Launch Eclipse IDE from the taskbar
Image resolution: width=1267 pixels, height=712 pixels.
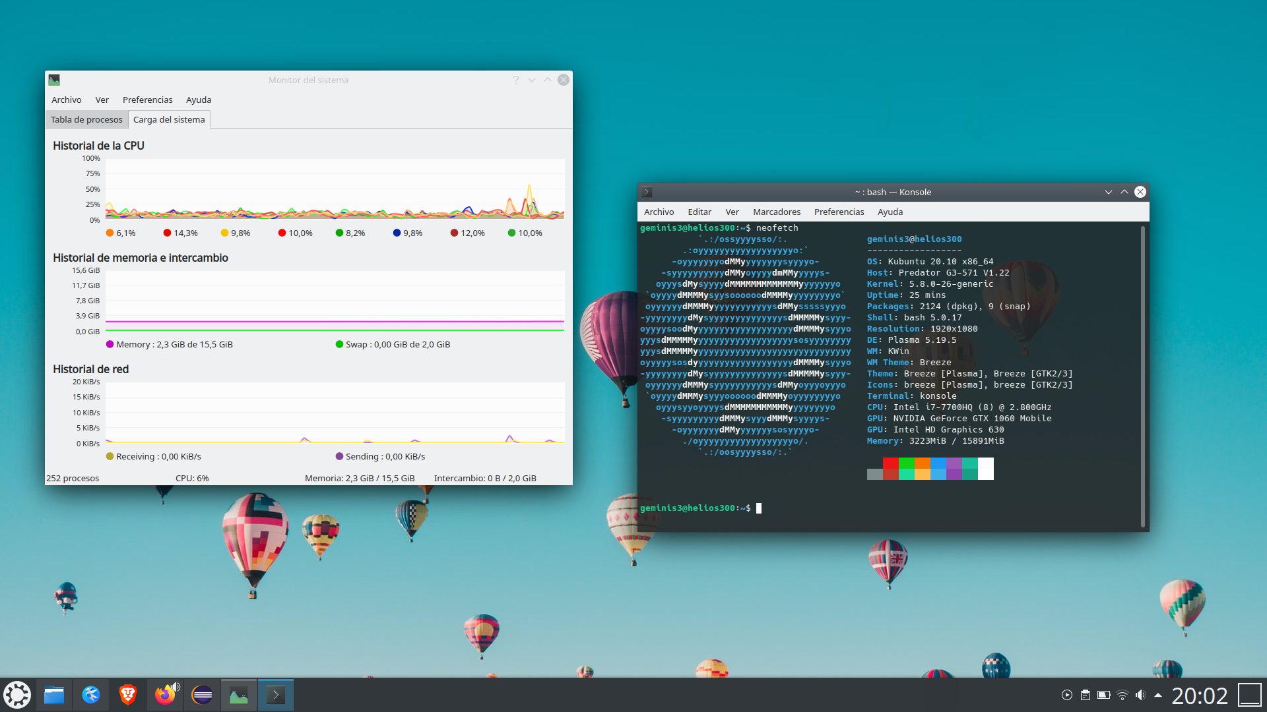click(x=202, y=695)
